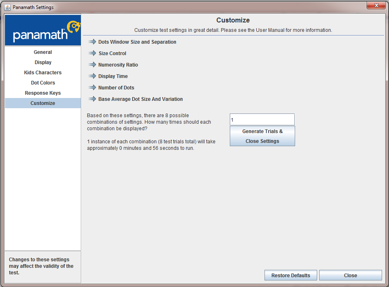This screenshot has width=389, height=287.
Task: Expand the Numerosity Ratio section
Action: (118, 65)
